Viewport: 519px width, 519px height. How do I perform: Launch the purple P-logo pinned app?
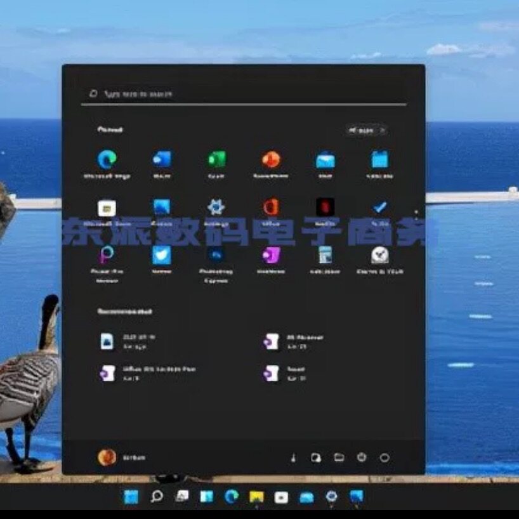tap(107, 264)
